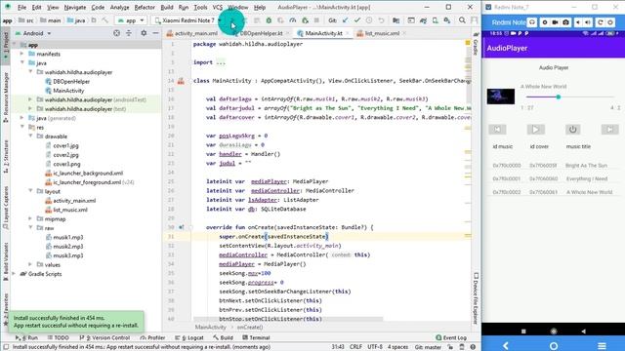625x351 pixels.
Task: Tap the Android home circle on the phone's black bar
Action: 554,331
